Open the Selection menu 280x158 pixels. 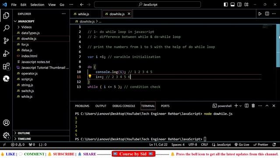click(37, 5)
